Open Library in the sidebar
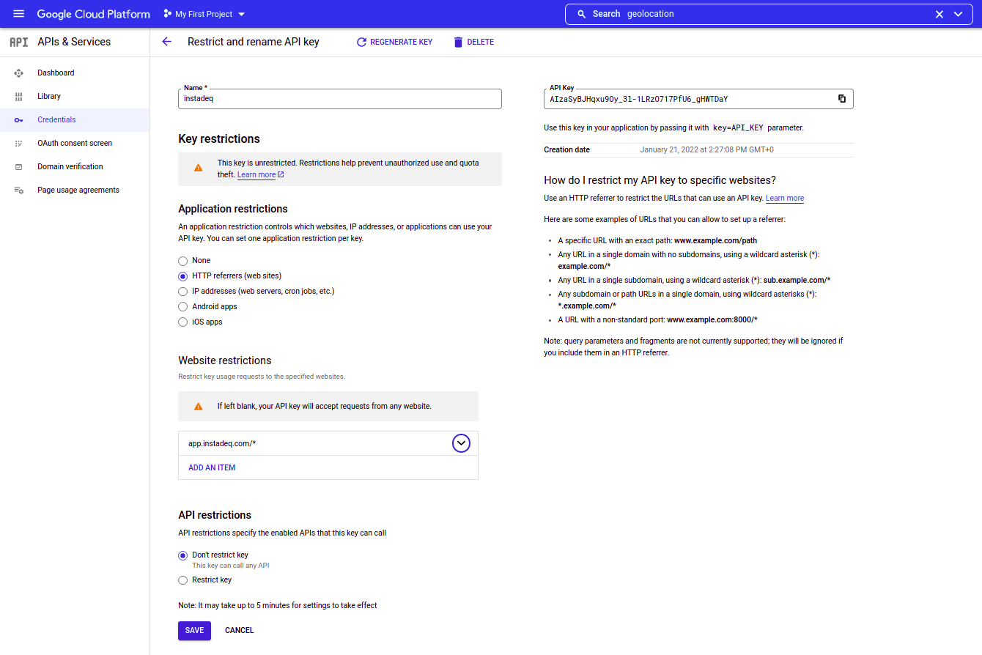The width and height of the screenshot is (982, 655). click(x=75, y=96)
